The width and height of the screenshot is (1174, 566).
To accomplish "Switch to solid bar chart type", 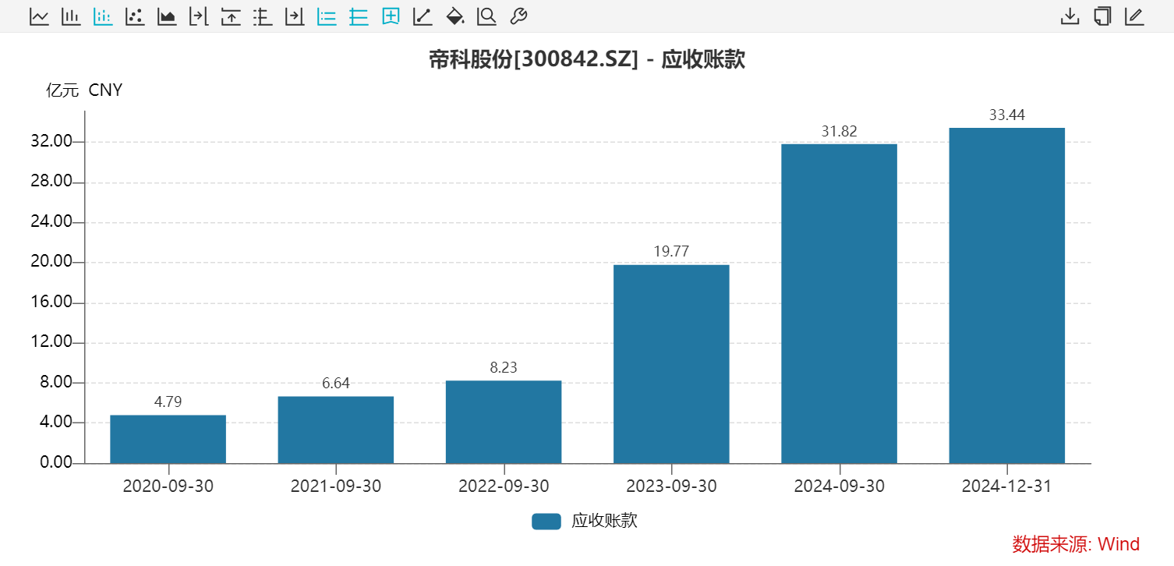I will point(71,16).
